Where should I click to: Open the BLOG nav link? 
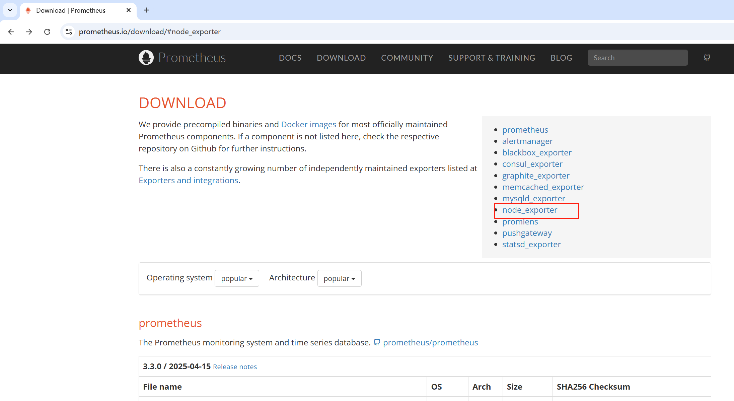pyautogui.click(x=561, y=58)
